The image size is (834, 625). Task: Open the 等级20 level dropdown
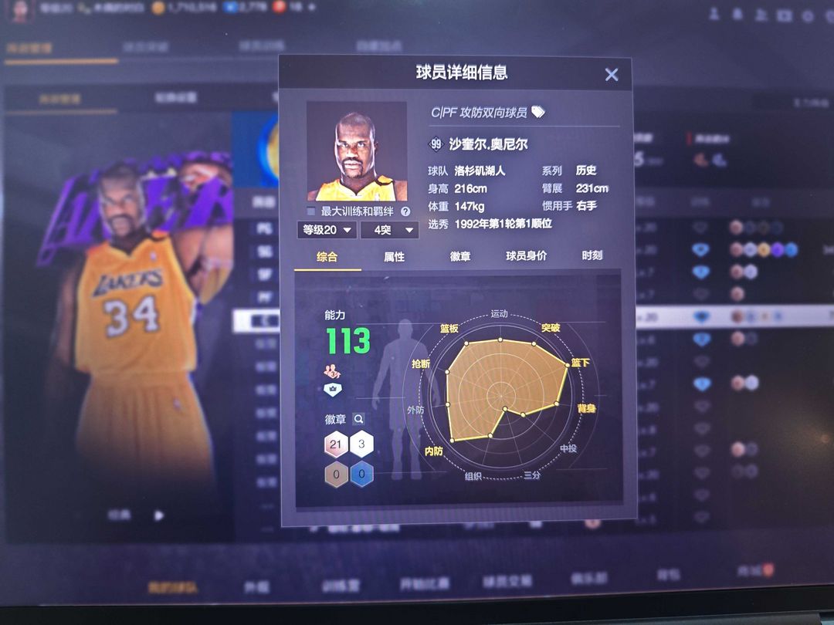tap(326, 230)
